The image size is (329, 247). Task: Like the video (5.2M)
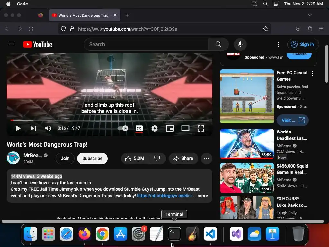pyautogui.click(x=135, y=158)
